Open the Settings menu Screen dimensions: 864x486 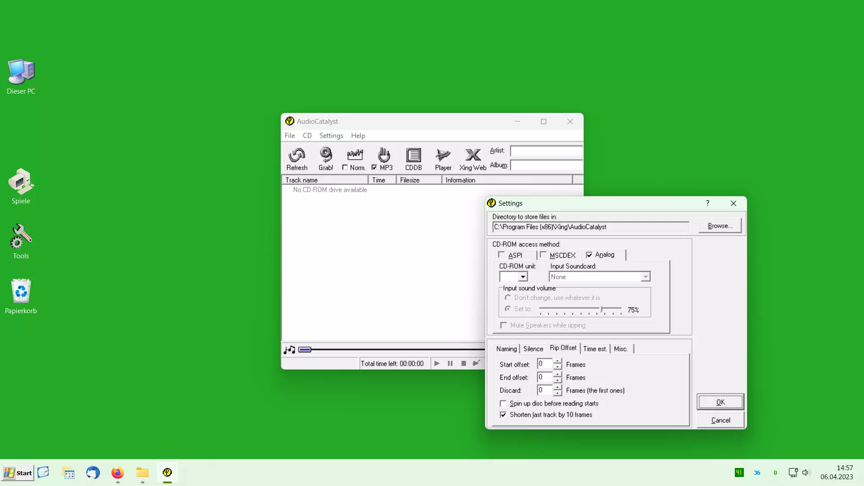331,135
